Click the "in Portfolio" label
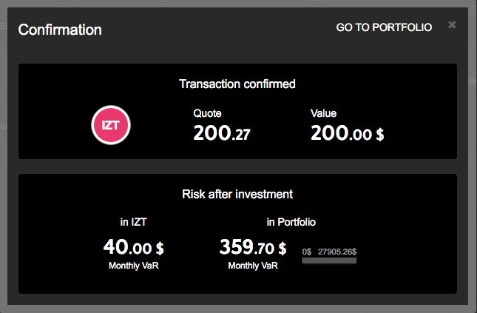This screenshot has height=313, width=477. pos(291,221)
